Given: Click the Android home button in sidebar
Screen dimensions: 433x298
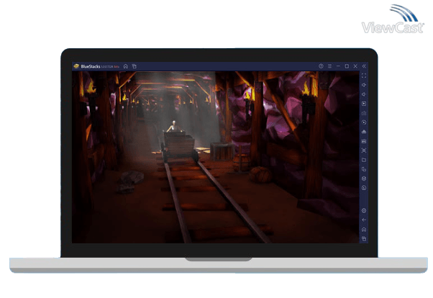Looking at the screenshot, I should 364,230.
